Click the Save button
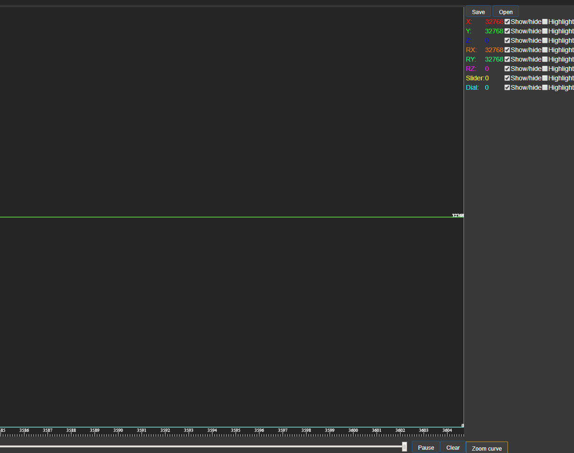 point(478,12)
